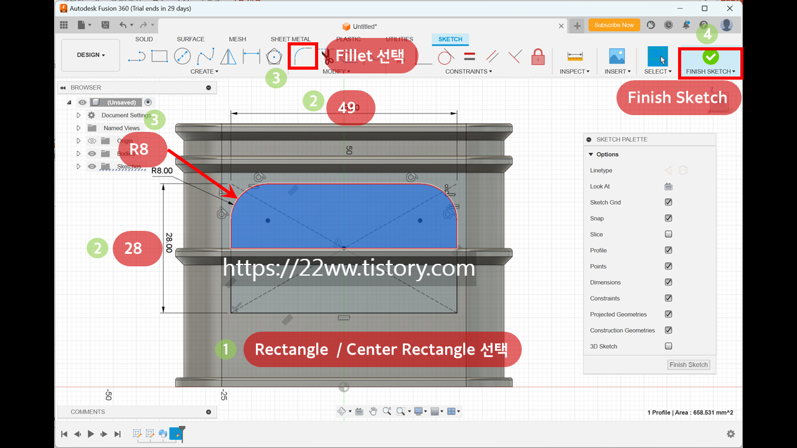Open the Measure tool under Inspect
Image resolution: width=797 pixels, height=448 pixels.
[575, 57]
